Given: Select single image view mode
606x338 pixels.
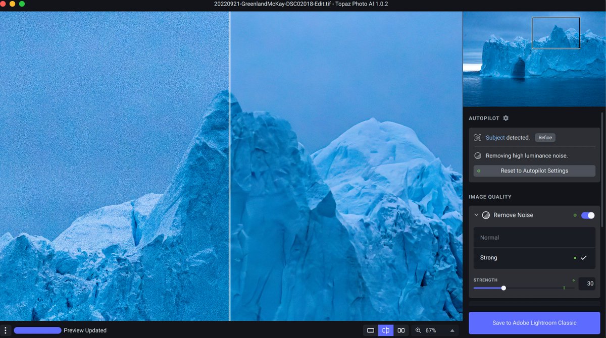Looking at the screenshot, I should pos(371,330).
